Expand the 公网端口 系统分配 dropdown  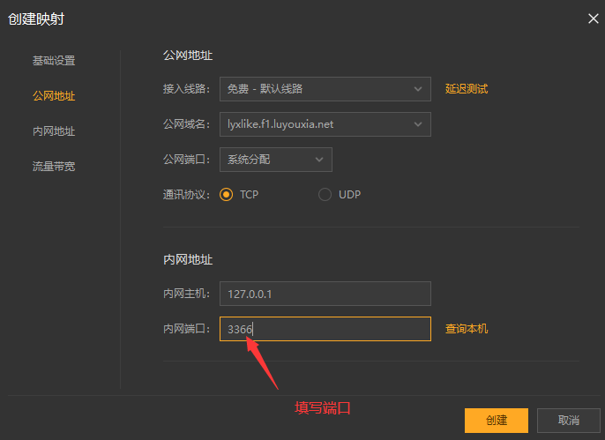click(276, 160)
